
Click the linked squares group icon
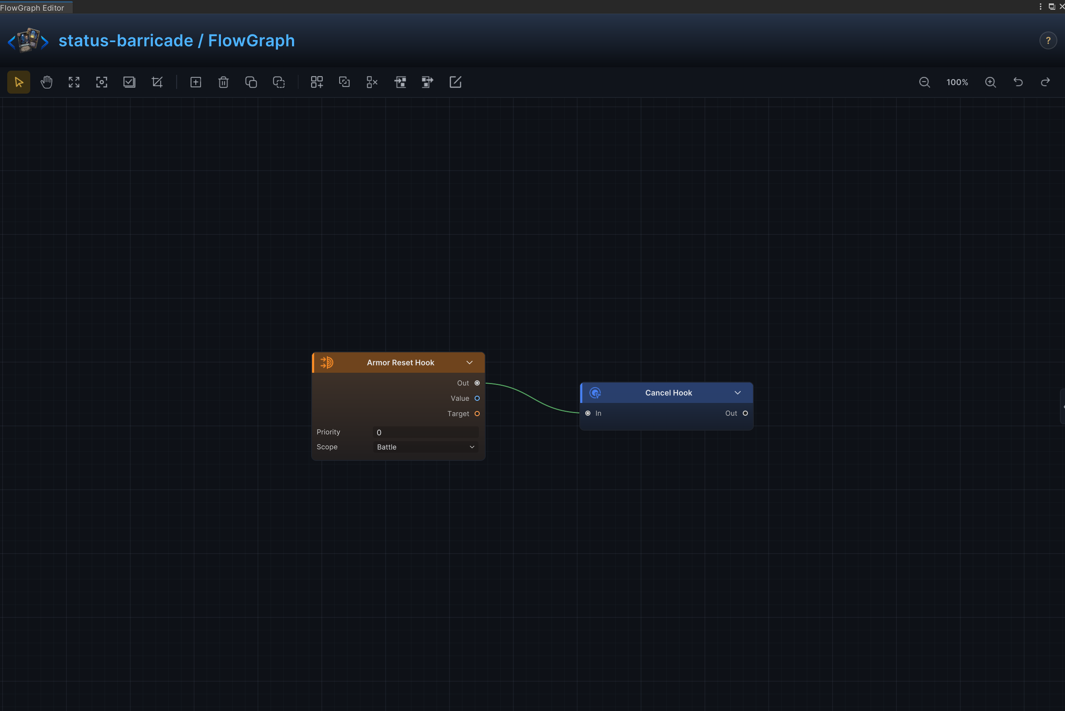point(344,82)
